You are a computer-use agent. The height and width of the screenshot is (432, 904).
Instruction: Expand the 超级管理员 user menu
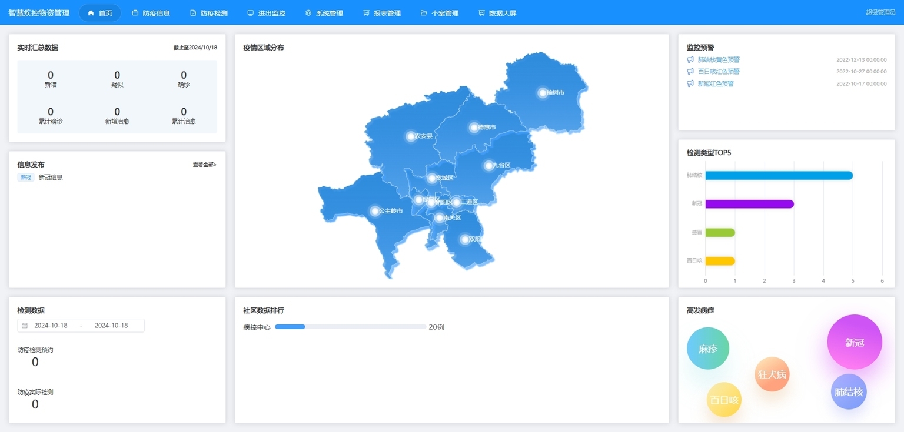coord(880,12)
